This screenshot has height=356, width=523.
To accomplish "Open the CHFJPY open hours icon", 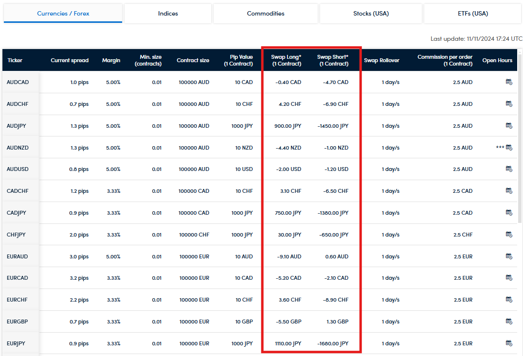I will tap(509, 235).
